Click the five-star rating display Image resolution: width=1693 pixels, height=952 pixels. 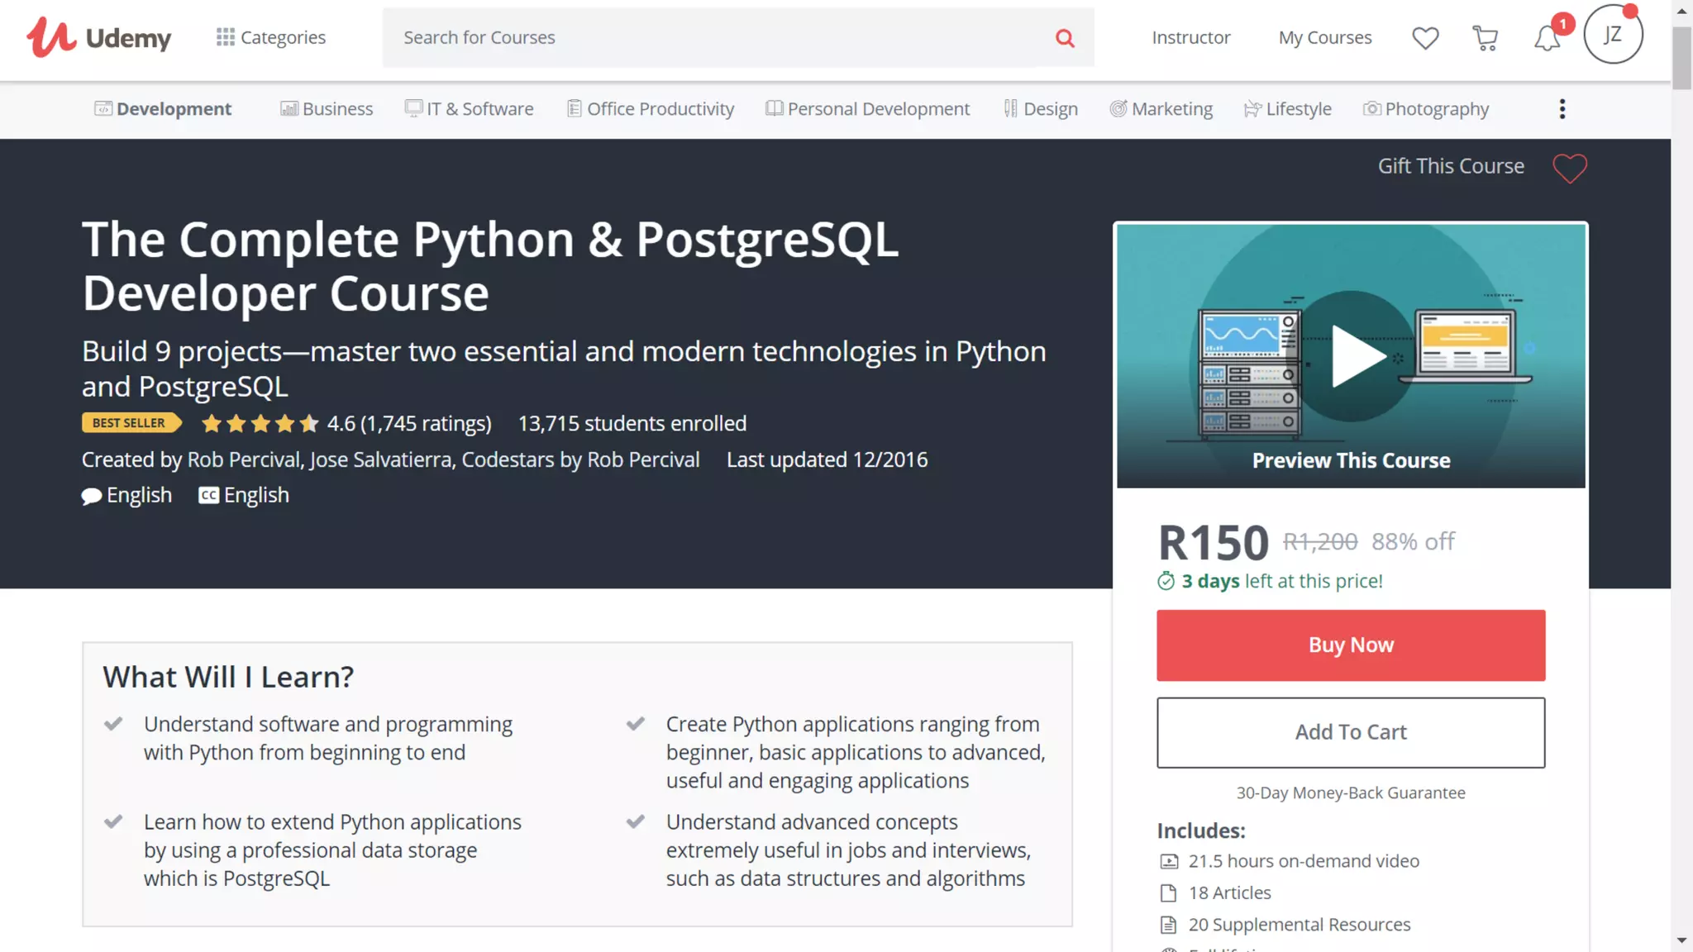(260, 424)
